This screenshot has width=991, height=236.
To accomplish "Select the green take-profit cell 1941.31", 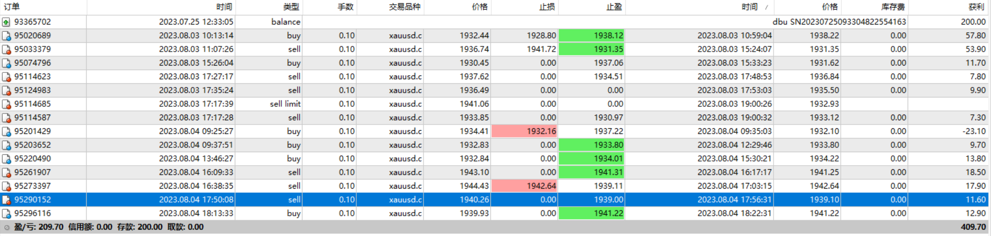I will (x=591, y=172).
